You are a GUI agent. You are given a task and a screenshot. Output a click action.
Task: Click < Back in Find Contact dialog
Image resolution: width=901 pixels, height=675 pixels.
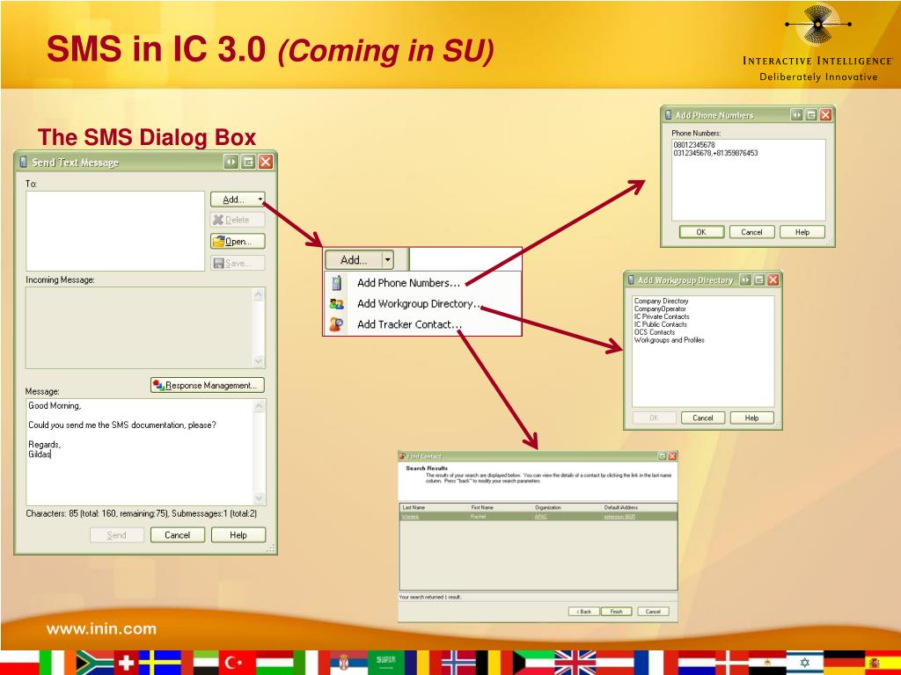tap(584, 612)
